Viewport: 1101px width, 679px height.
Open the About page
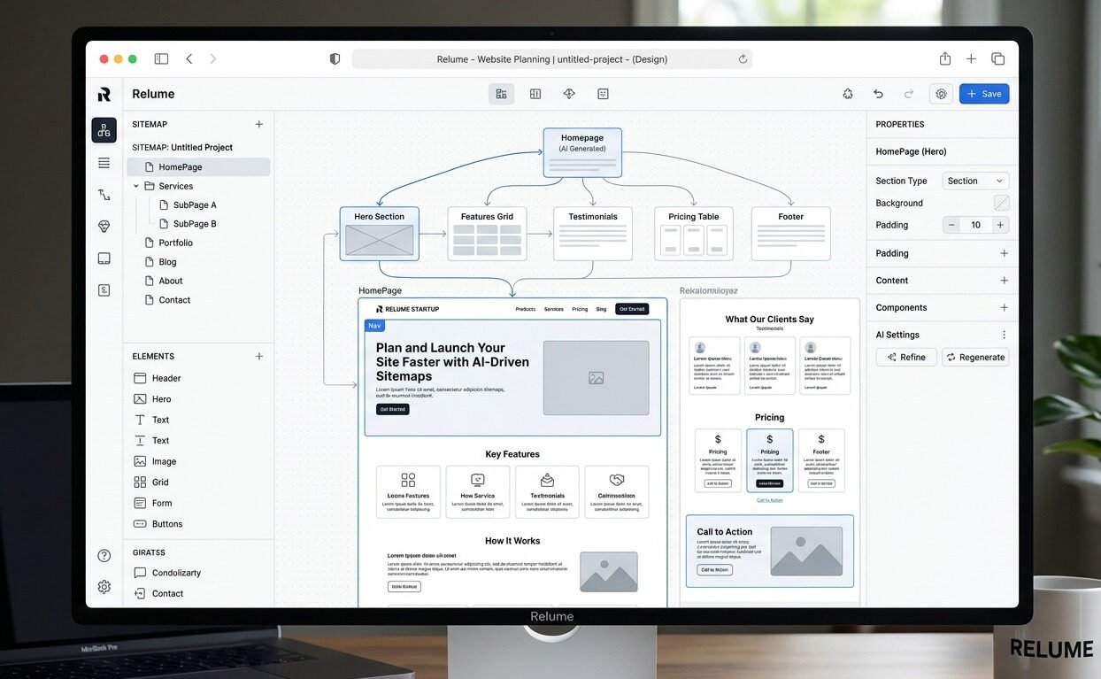click(164, 281)
